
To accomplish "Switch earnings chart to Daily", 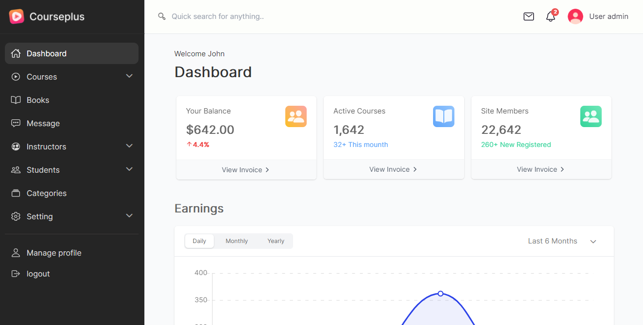I will point(199,241).
